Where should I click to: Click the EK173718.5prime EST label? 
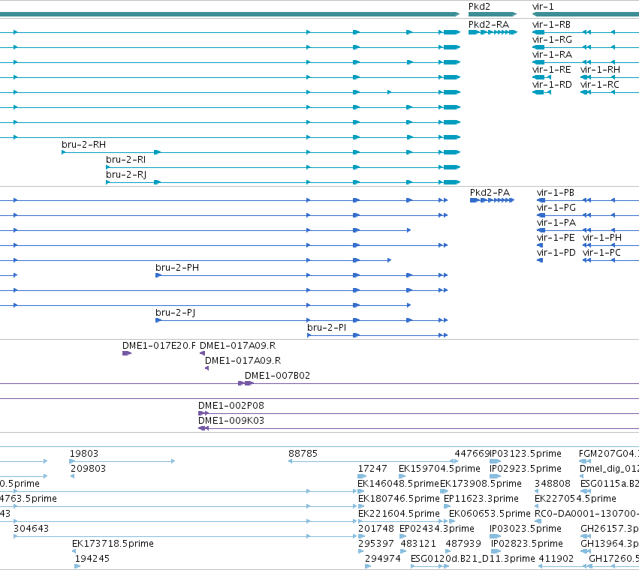(x=113, y=544)
